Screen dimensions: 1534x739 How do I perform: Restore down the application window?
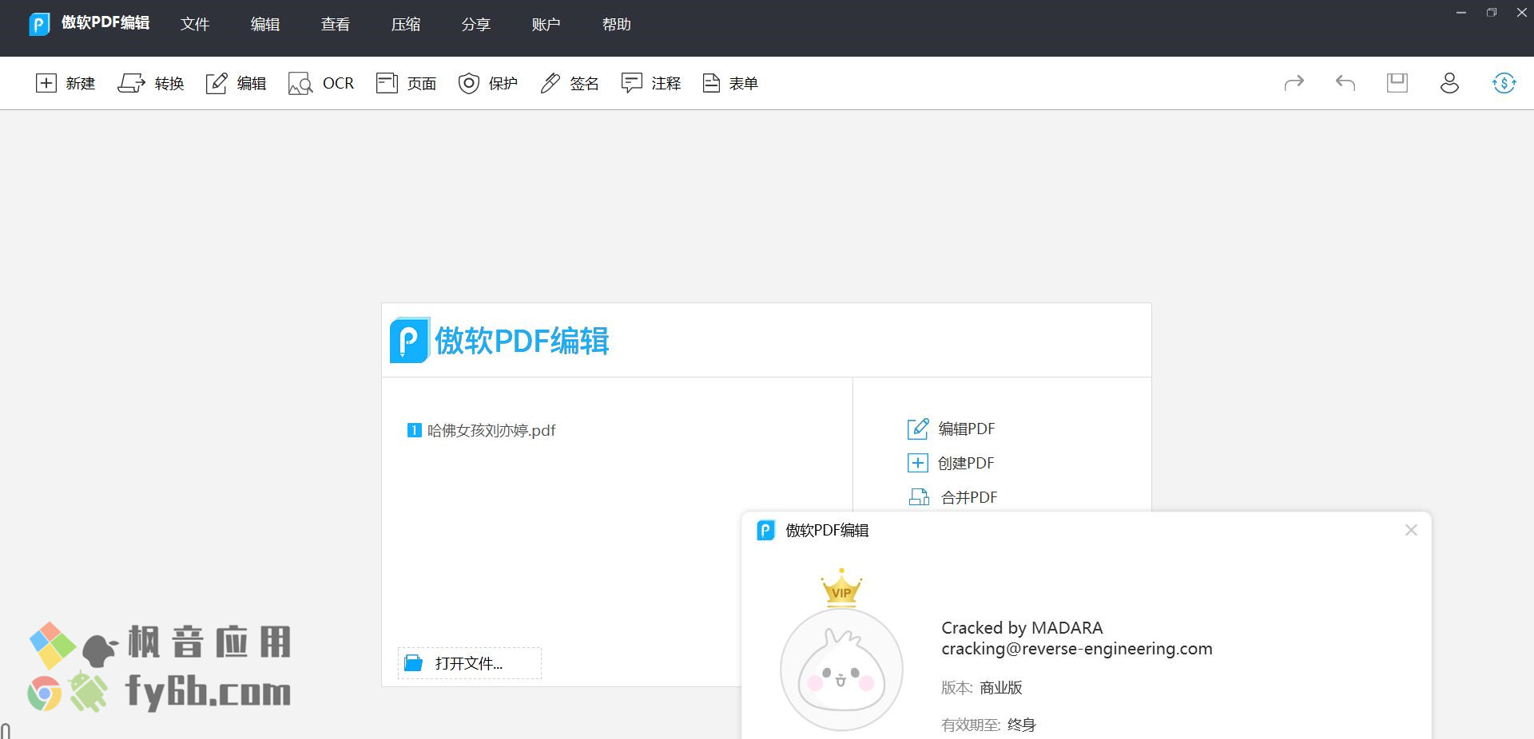pos(1492,13)
